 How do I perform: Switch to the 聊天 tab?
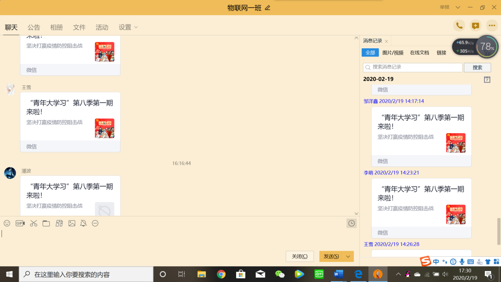click(11, 27)
